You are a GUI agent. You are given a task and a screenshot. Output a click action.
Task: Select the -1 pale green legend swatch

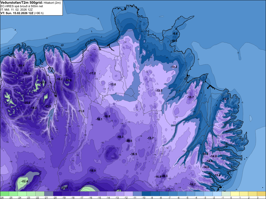(x=226, y=194)
